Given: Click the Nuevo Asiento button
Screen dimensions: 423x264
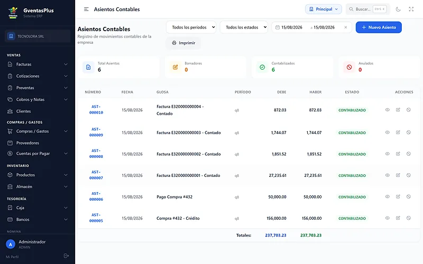Looking at the screenshot, I should click(x=379, y=27).
